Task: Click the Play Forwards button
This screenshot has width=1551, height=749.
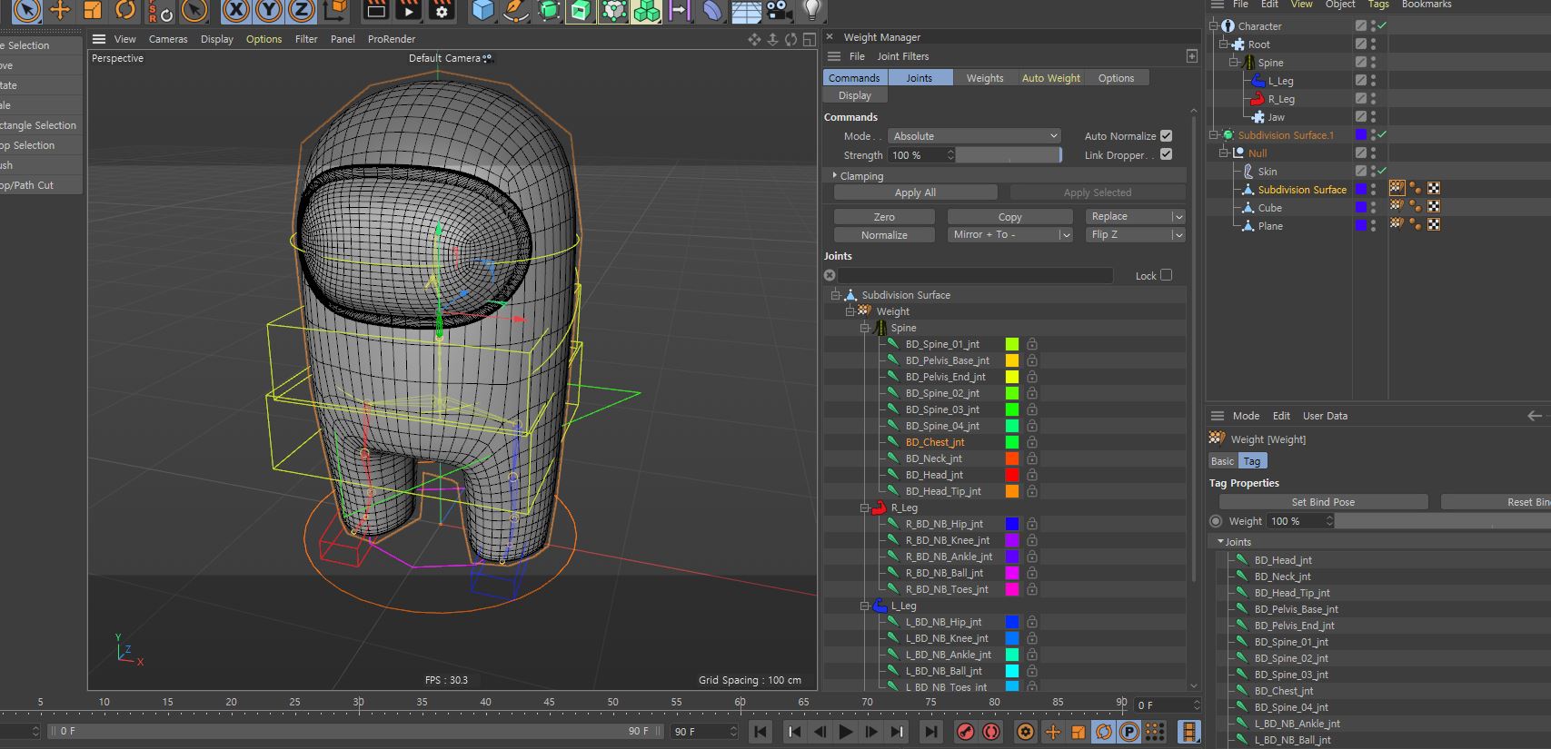Action: tap(845, 732)
